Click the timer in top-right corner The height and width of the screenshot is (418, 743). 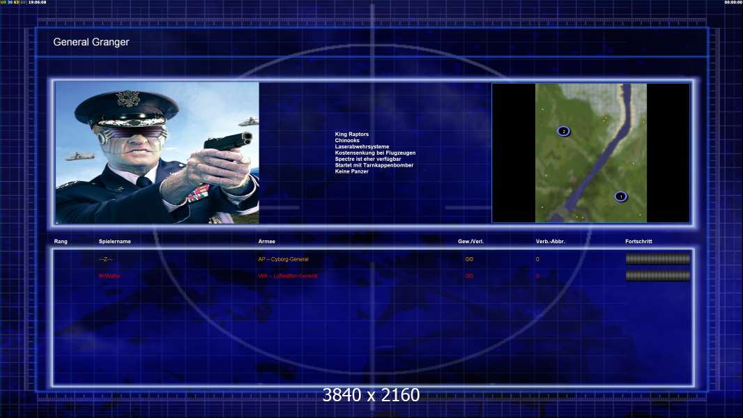pos(733,2)
